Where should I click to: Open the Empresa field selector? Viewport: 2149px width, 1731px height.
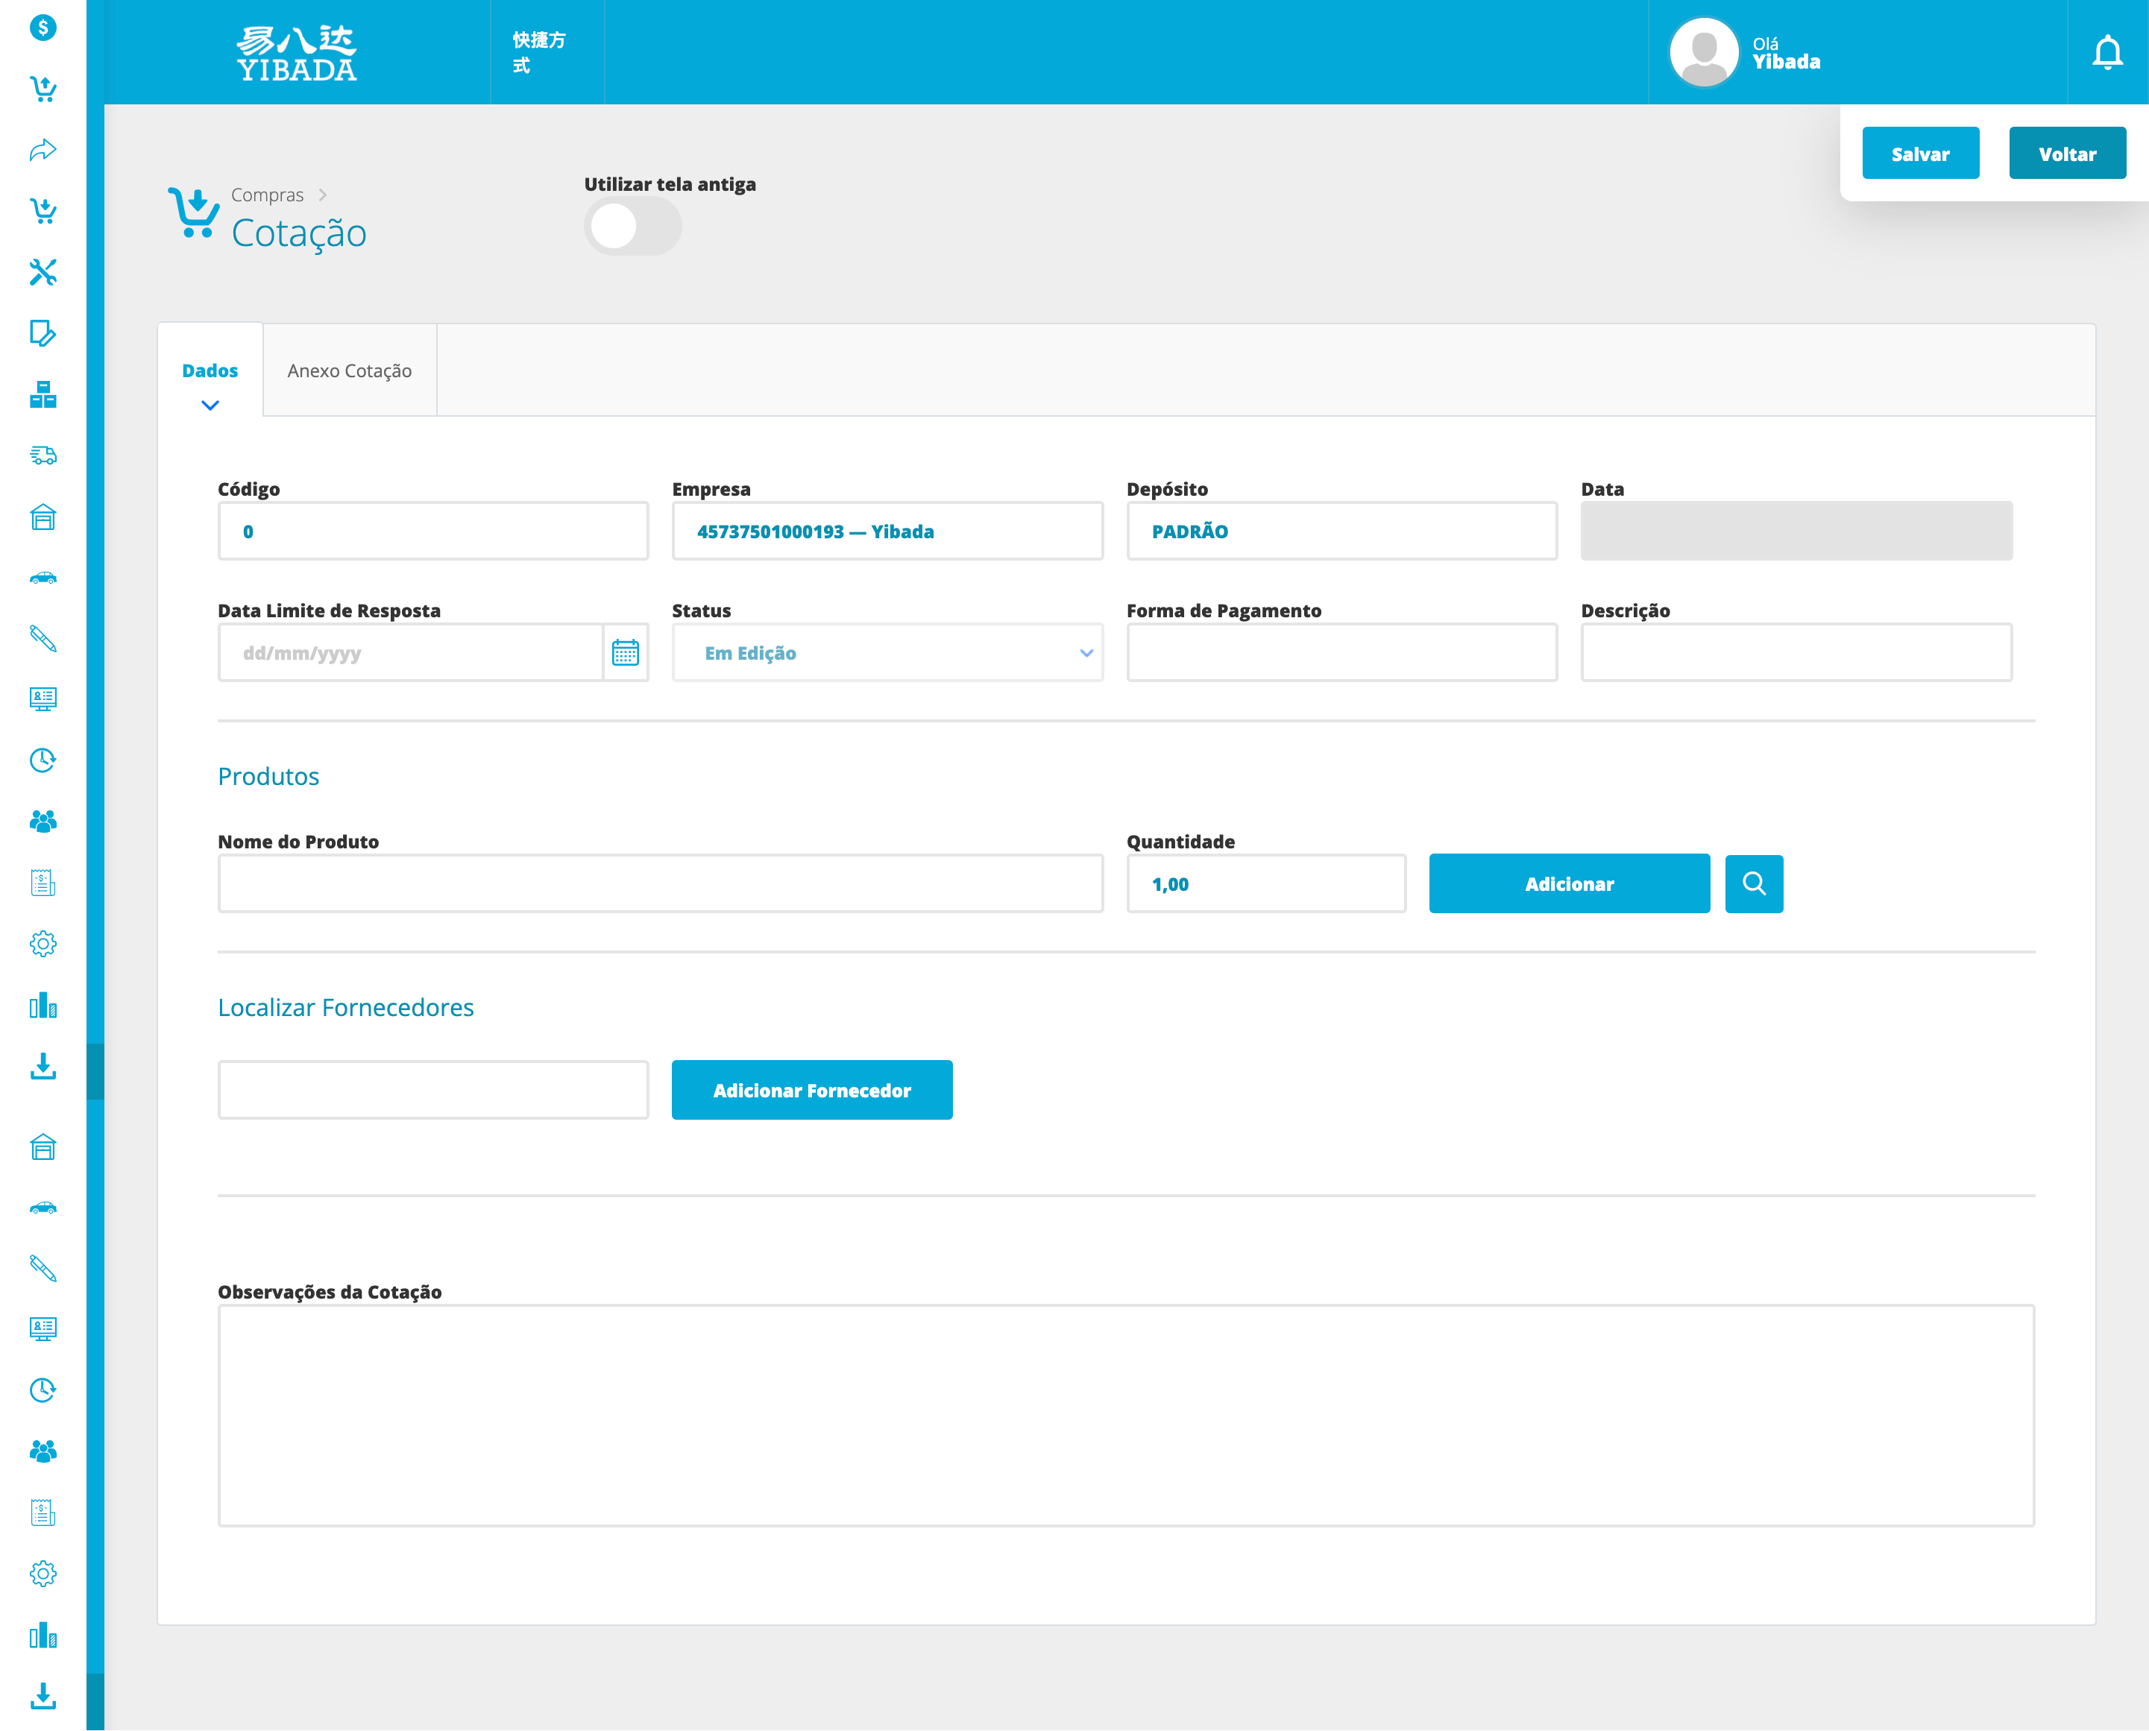(x=887, y=532)
